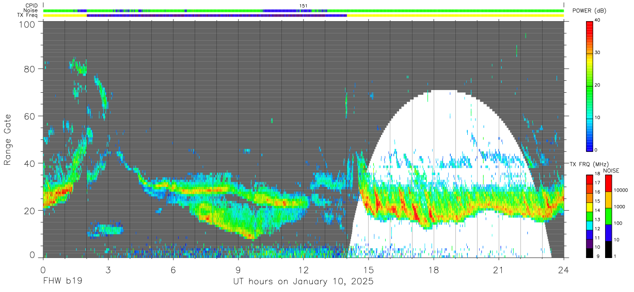The width and height of the screenshot is (634, 292).
Task: Pick the green 100 swatch in NOISE legend
Action: click(608, 216)
